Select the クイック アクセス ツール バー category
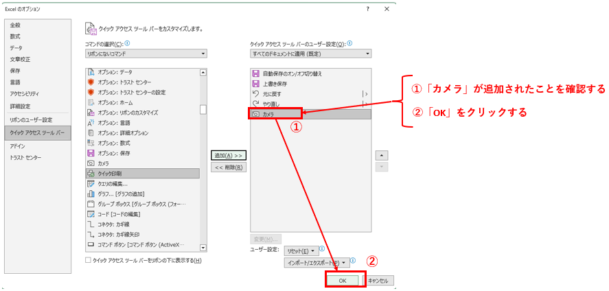Image resolution: width=609 pixels, height=291 pixels. tap(38, 133)
